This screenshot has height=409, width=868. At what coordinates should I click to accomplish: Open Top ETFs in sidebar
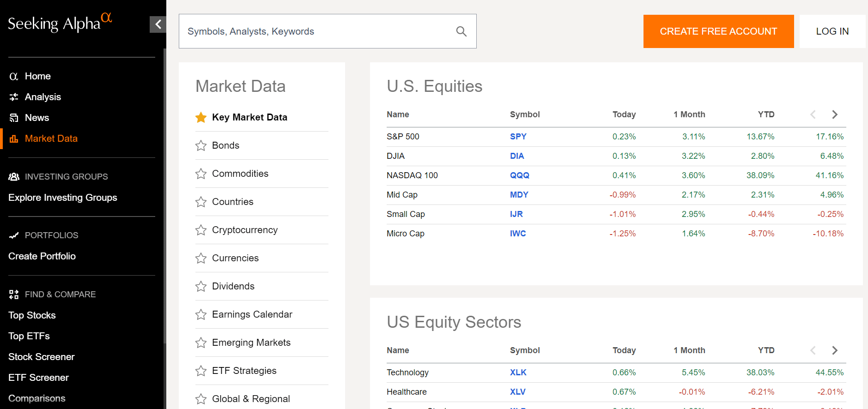(x=29, y=336)
